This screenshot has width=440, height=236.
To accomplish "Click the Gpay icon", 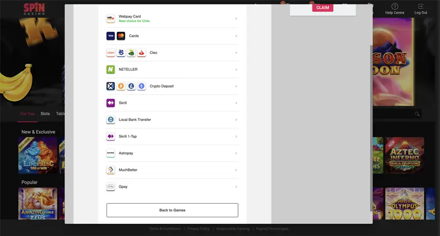I will 110,187.
